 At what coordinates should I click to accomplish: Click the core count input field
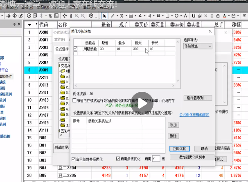(x=156, y=158)
